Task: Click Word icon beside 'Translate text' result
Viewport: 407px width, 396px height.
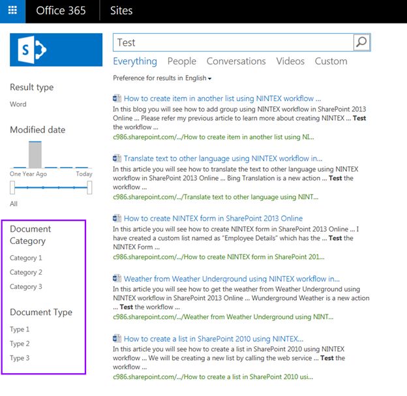Action: tap(117, 158)
